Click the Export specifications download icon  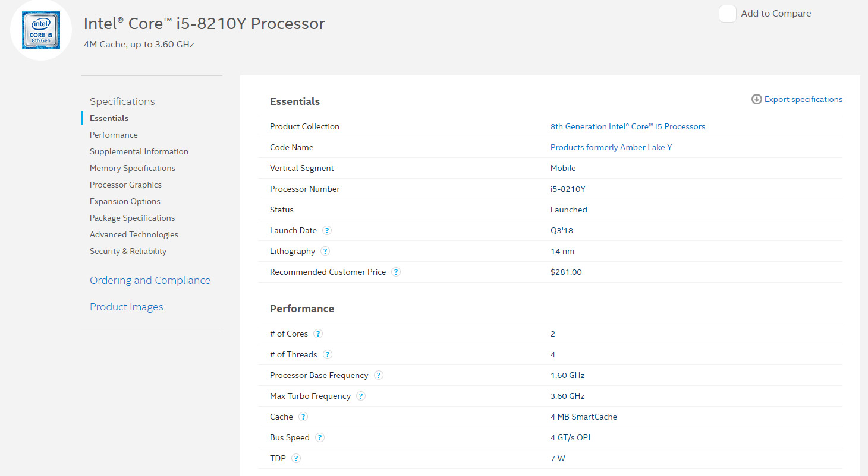tap(757, 99)
